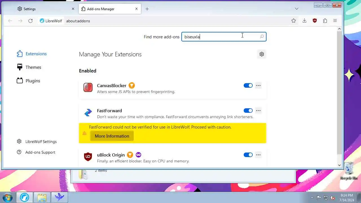Open the FastForward extension name

(x=109, y=111)
